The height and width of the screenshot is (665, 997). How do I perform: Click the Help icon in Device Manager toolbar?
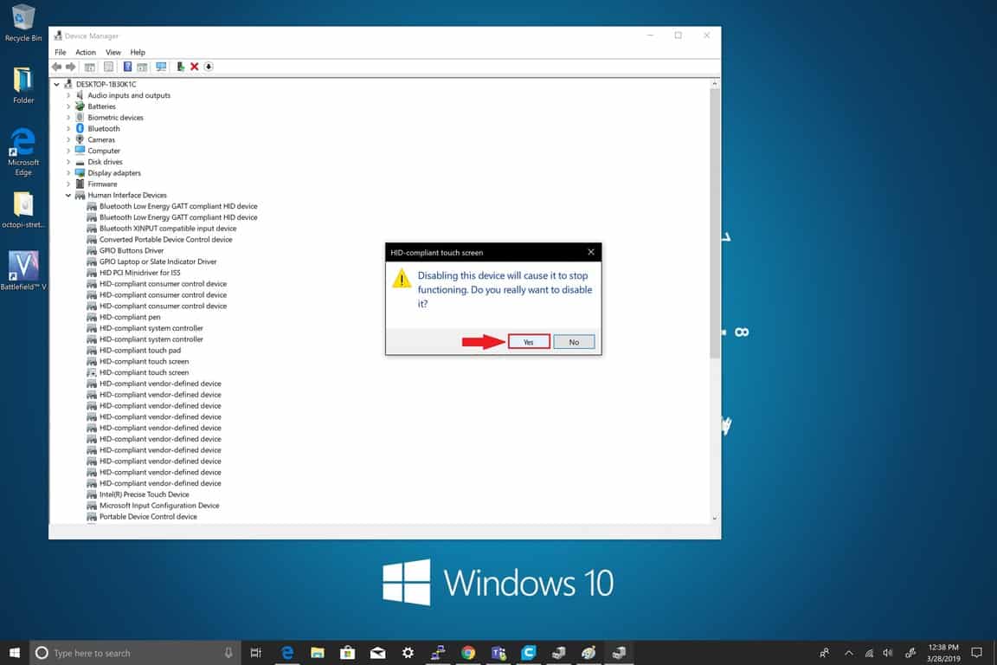pyautogui.click(x=127, y=67)
